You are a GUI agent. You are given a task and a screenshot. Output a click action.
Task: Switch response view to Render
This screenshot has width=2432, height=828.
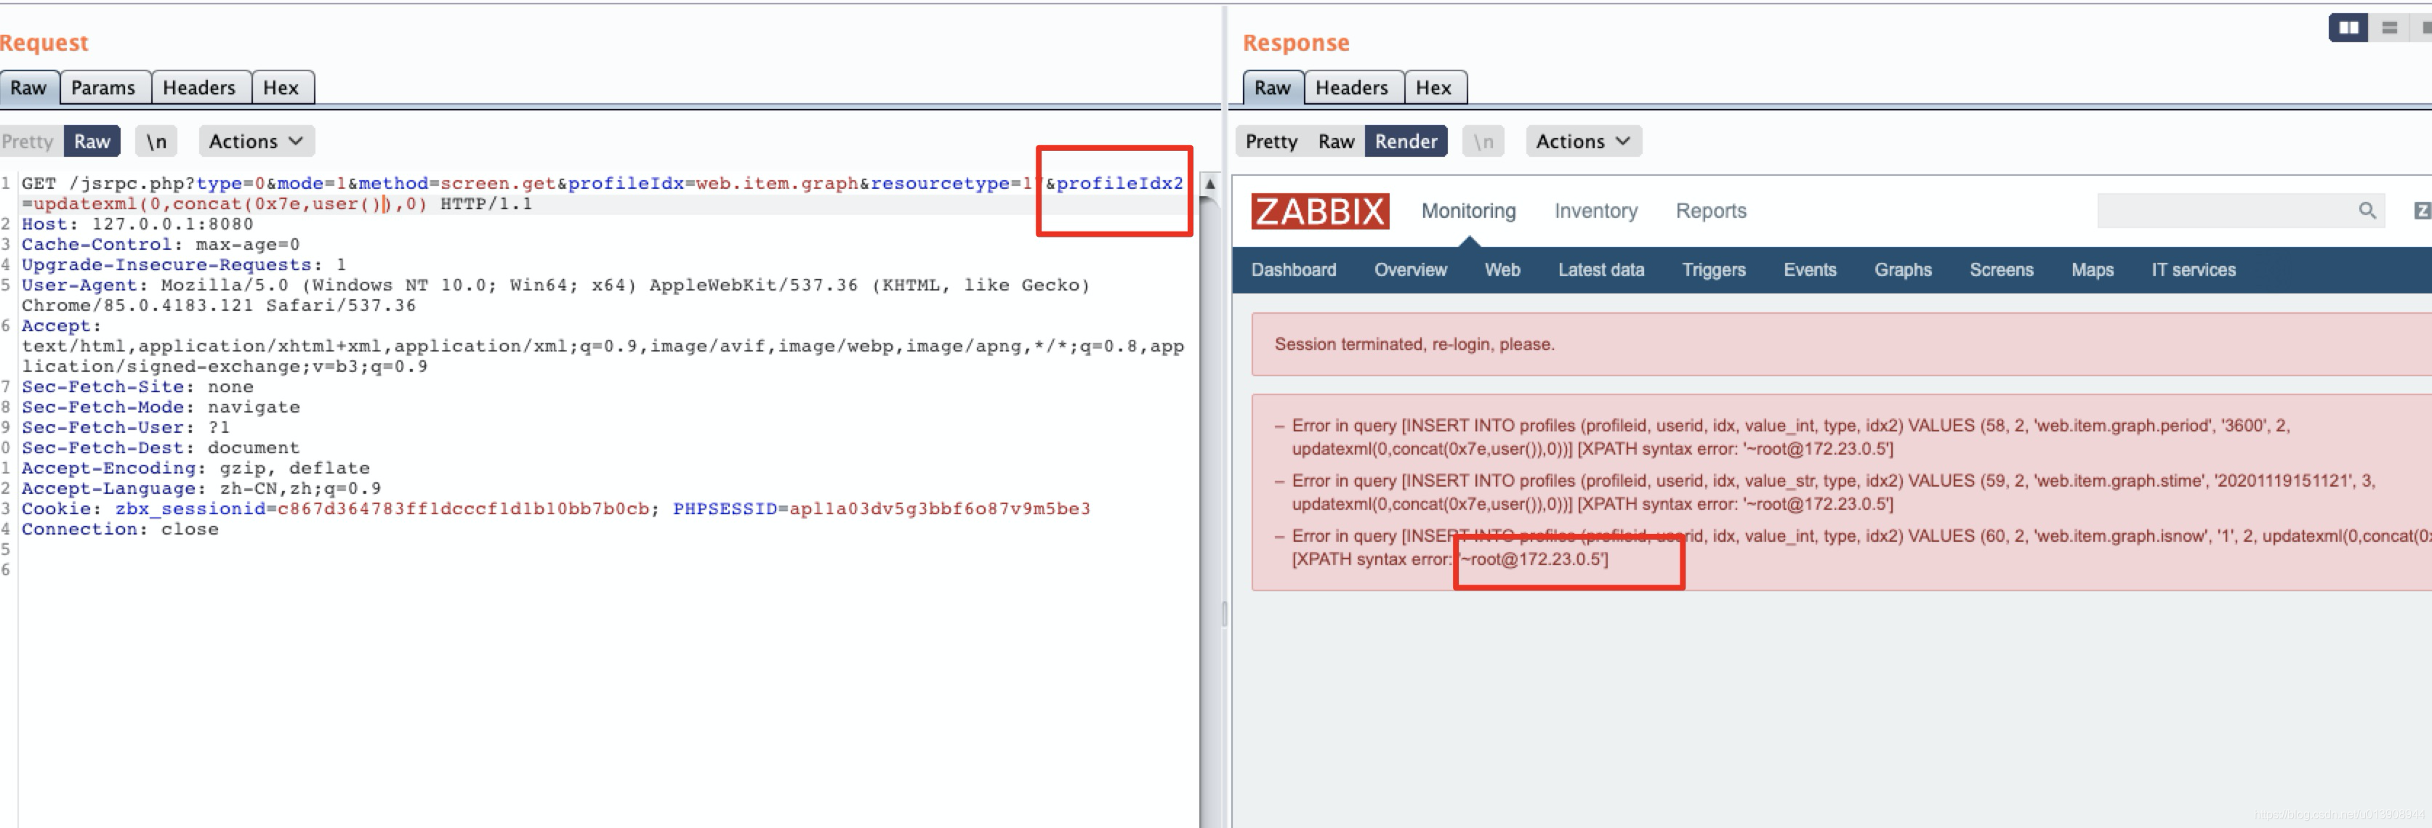[x=1406, y=142]
